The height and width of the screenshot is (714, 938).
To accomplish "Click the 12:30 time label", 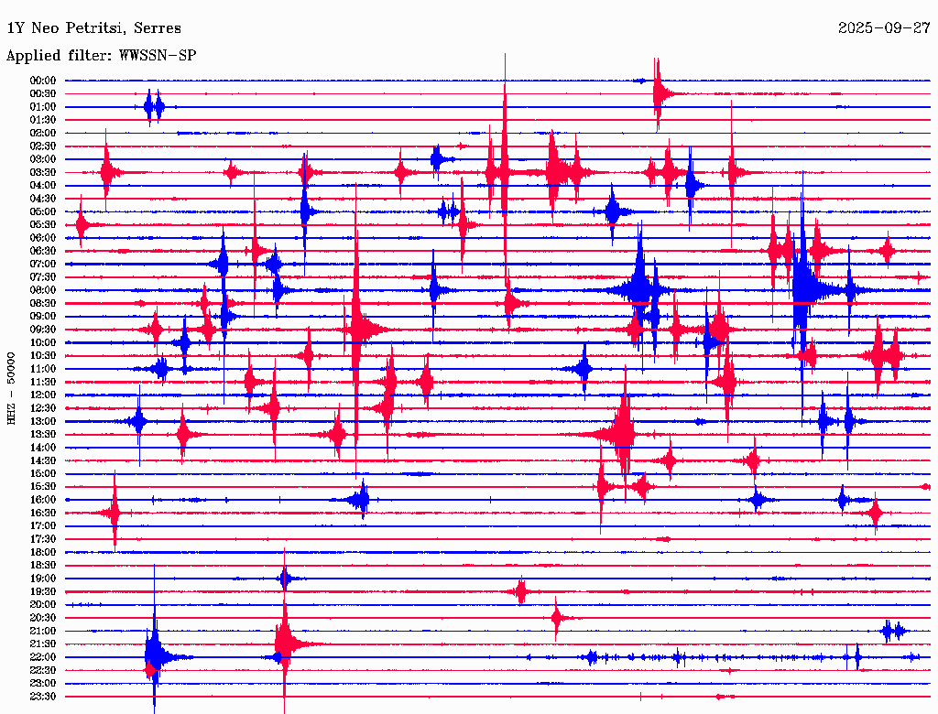I will pyautogui.click(x=43, y=408).
